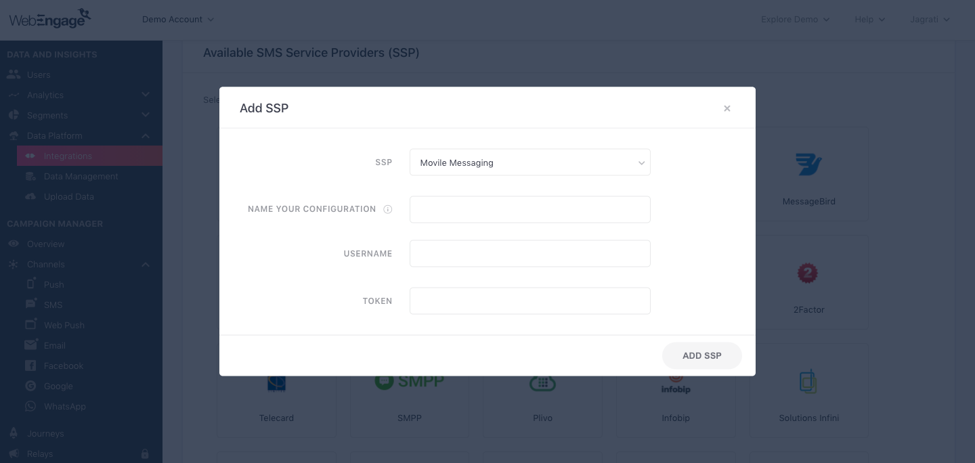Image resolution: width=975 pixels, height=463 pixels.
Task: Click the Token input field
Action: tap(530, 301)
